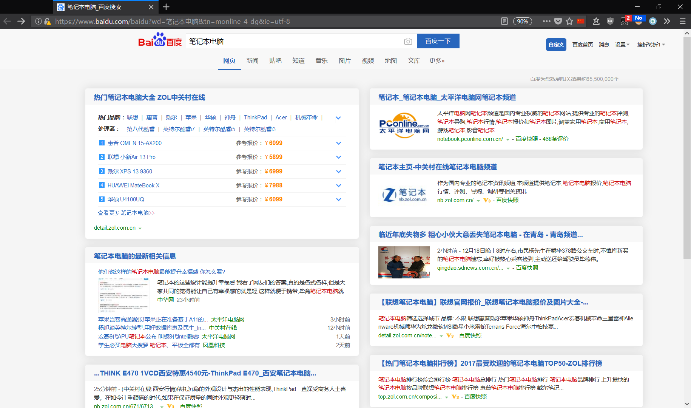This screenshot has width=691, height=408.
Task: Open uBlock Origin shield icon
Action: [610, 21]
